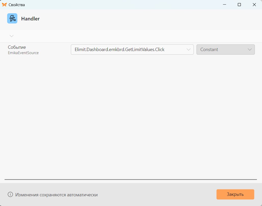The width and height of the screenshot is (262, 206).
Task: Click the blue Handler lightning icon
Action: coord(12,18)
